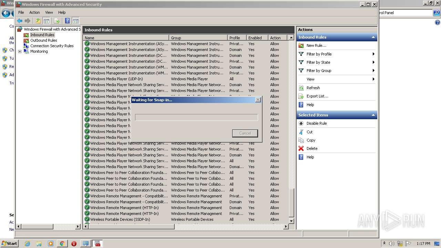This screenshot has height=248, width=441.
Task: Click the Connection Security Rules tree icon
Action: click(26, 46)
